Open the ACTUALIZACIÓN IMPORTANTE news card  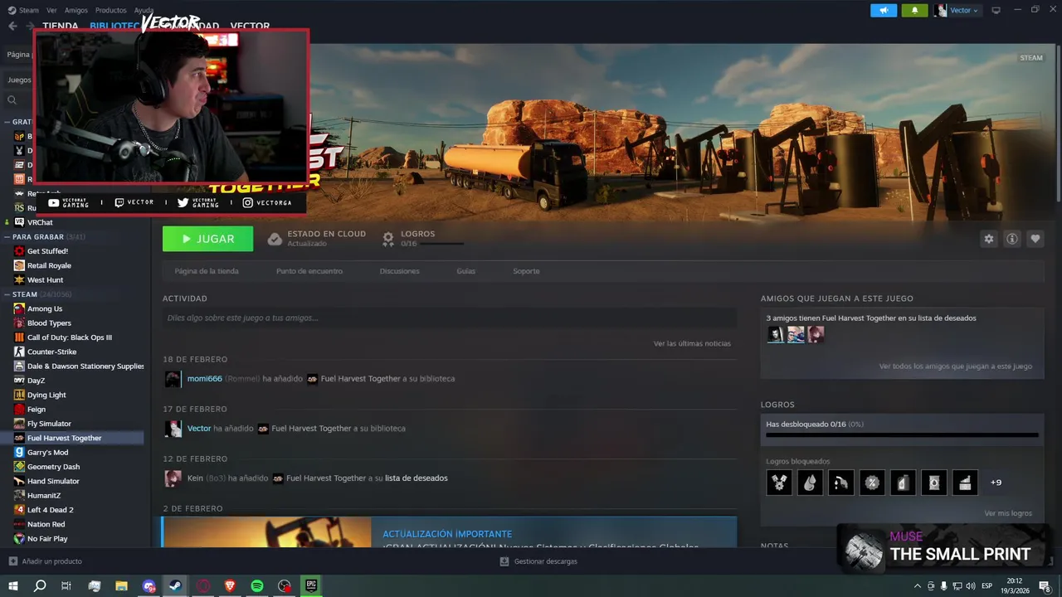449,532
